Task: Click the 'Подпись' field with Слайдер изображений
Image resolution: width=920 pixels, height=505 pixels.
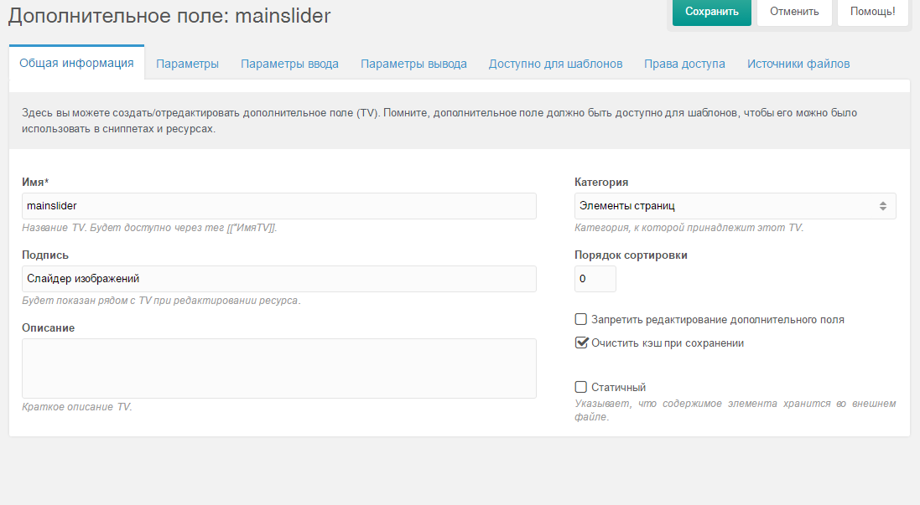Action: 279,279
